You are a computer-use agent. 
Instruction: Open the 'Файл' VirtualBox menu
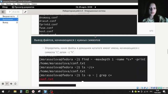point(3,4)
